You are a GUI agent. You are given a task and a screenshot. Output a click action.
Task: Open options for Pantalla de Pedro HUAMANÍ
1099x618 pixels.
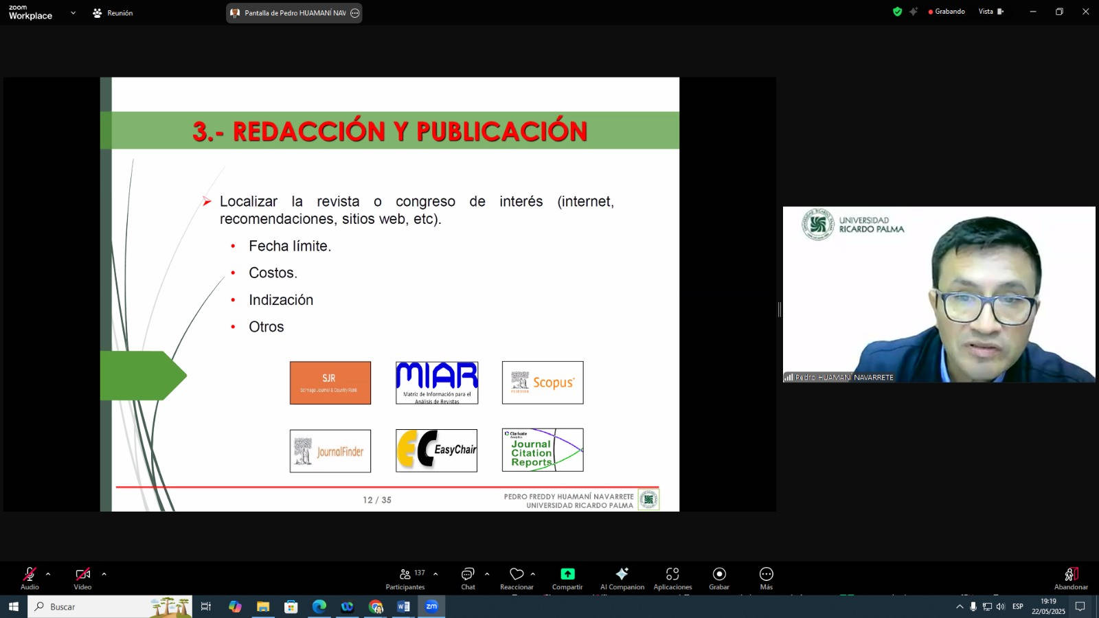pos(354,13)
